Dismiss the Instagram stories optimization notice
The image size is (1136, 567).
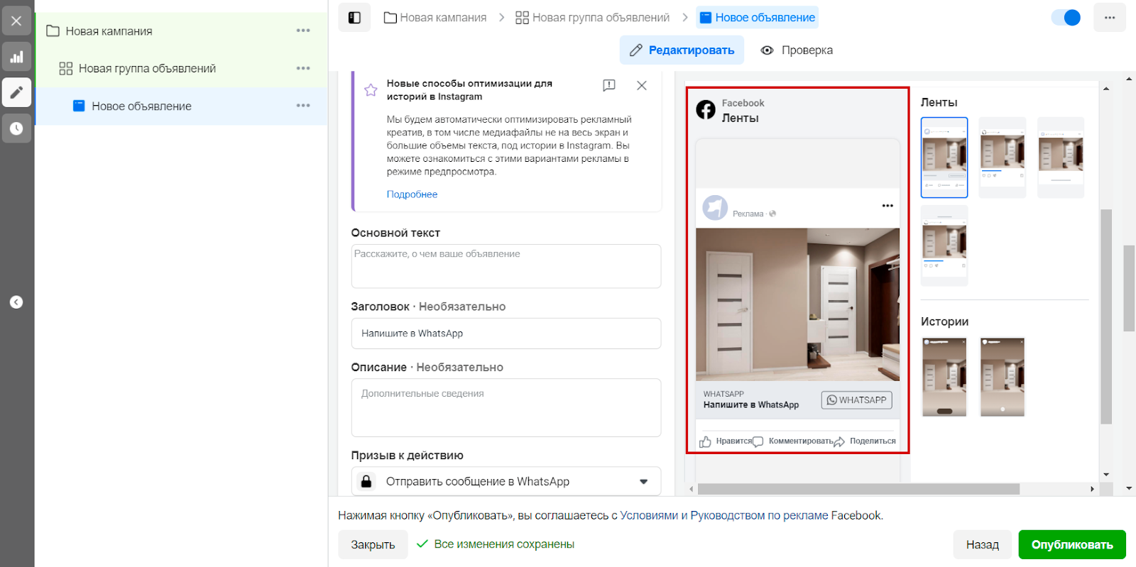[x=642, y=85]
